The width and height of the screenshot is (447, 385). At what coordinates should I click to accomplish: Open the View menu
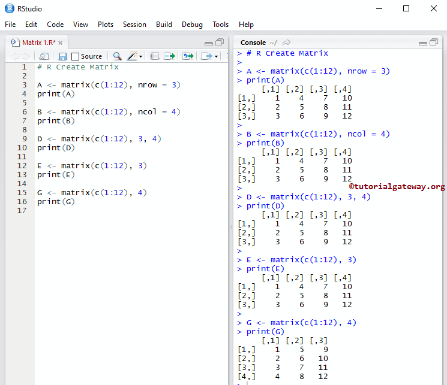click(80, 25)
